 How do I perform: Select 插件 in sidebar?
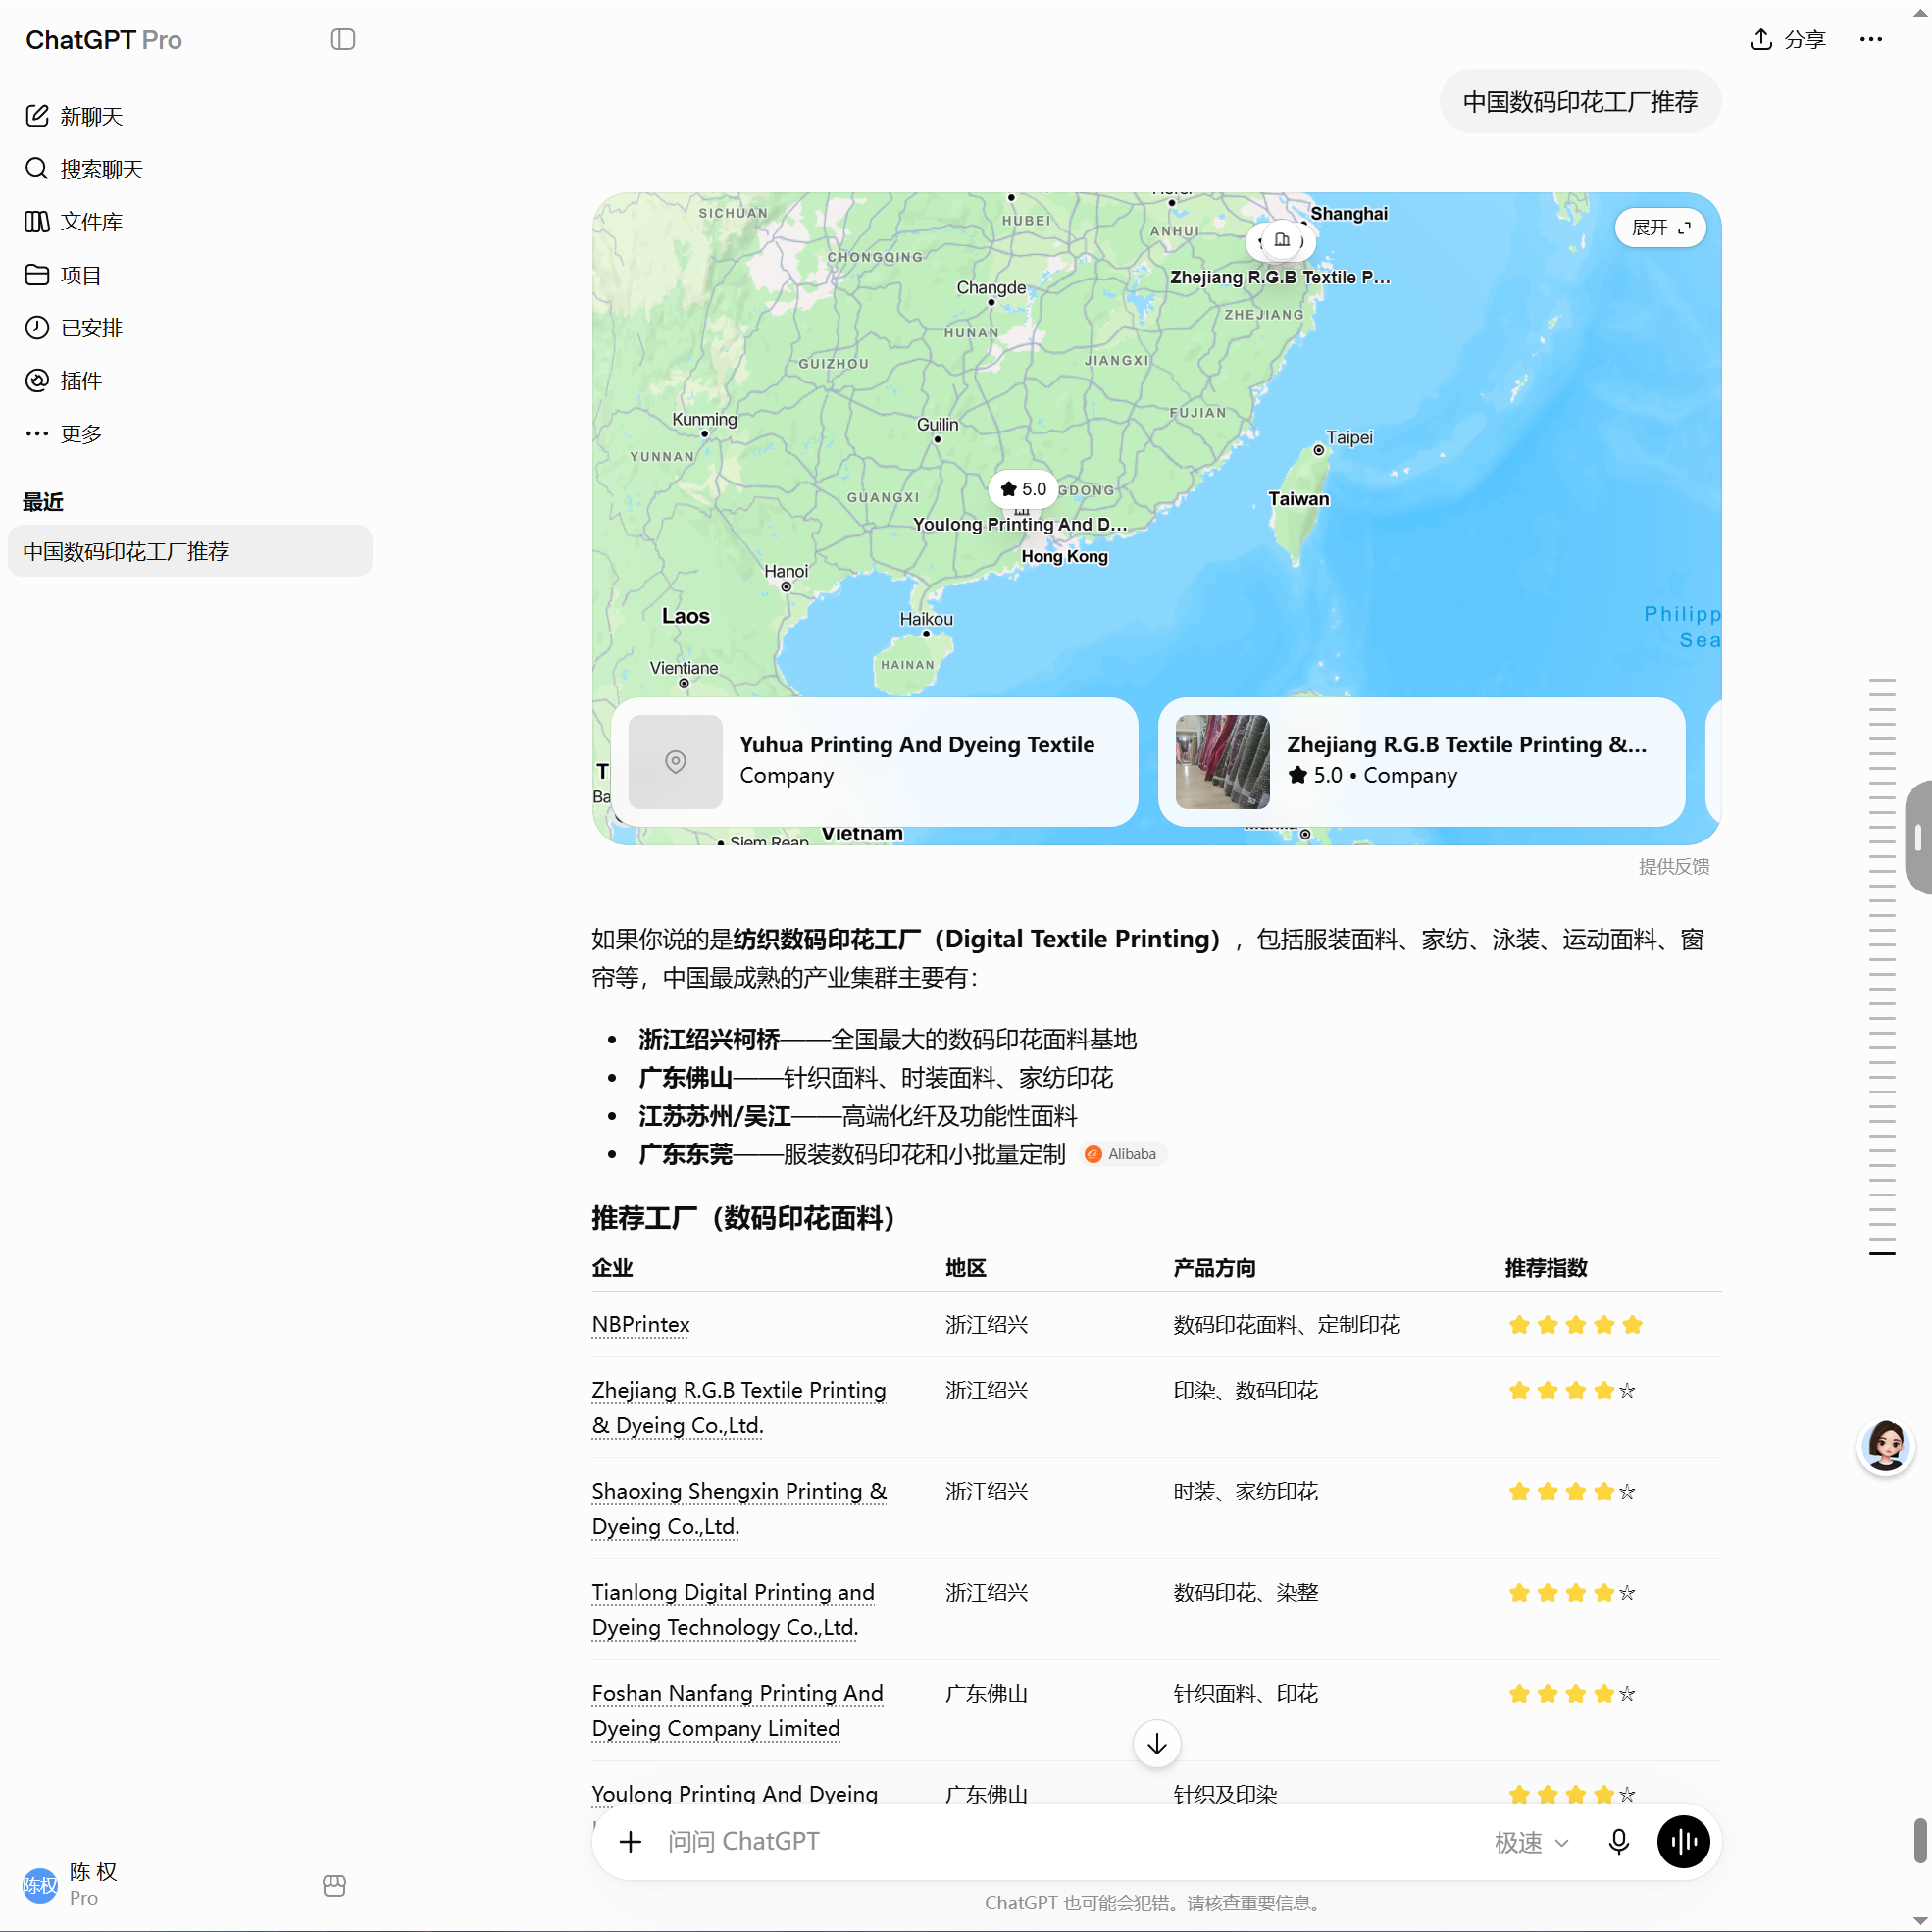81,380
